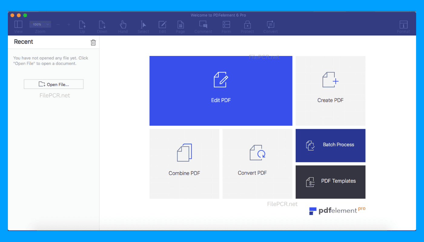The height and width of the screenshot is (242, 424).
Task: Click the green maximize window button
Action: click(25, 15)
